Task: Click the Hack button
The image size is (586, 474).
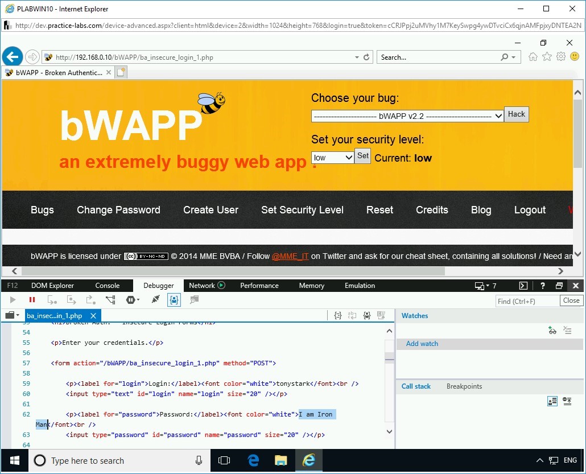Action: [x=516, y=114]
